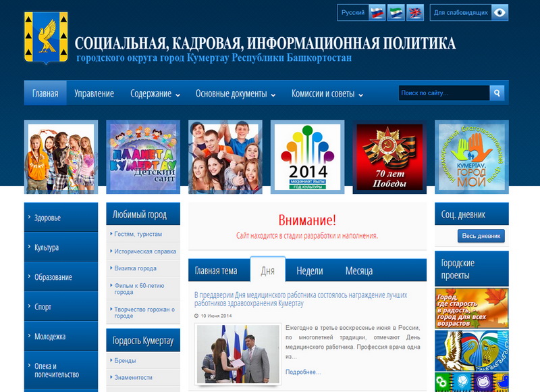Switch to the Недели tab
The image size is (540, 392).
pyautogui.click(x=310, y=271)
